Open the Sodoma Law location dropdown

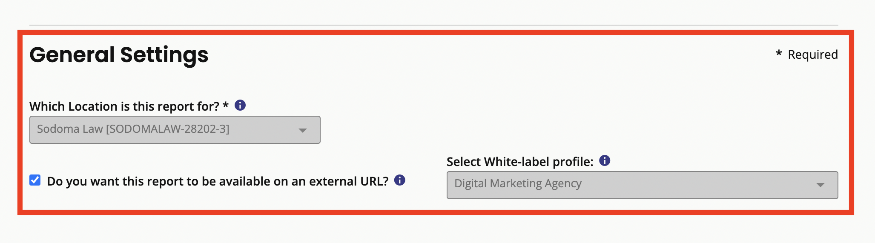175,130
